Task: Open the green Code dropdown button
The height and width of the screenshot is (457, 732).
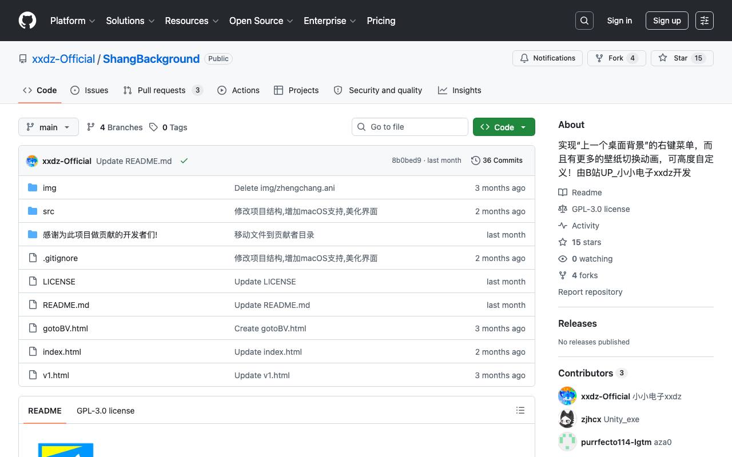Action: coord(504,127)
